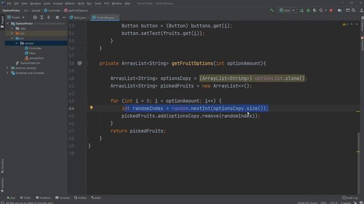This screenshot has height=204, width=364.
Task: Click the Build Project hammer icon
Action: coord(272,10)
